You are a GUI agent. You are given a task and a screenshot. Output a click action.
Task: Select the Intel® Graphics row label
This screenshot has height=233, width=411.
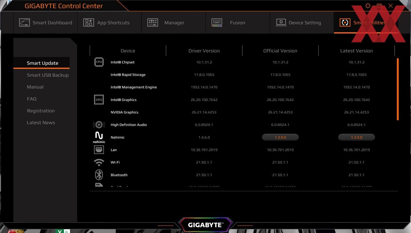coord(123,100)
